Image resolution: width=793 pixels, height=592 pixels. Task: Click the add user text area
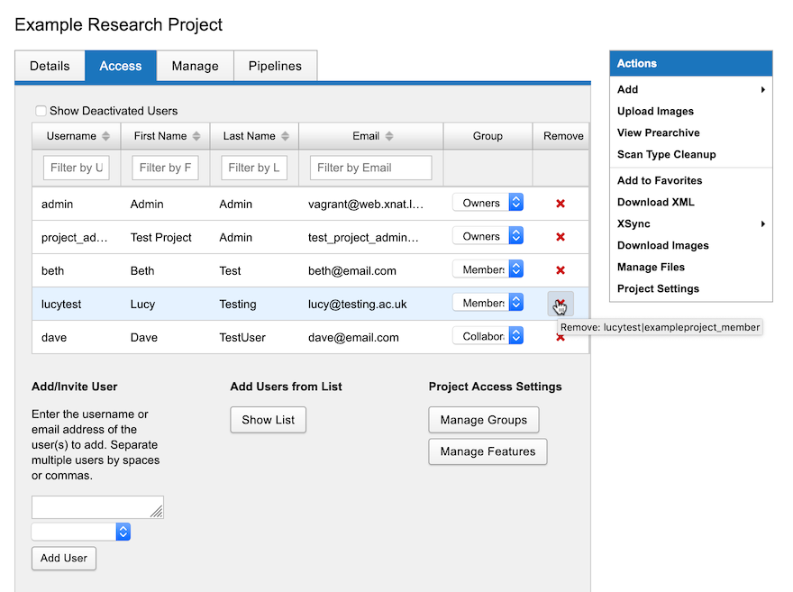97,507
